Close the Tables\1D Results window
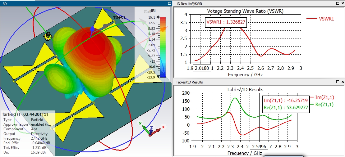345x157 pixels. pos(343,82)
